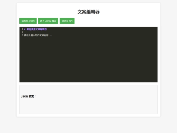Open the 載入 JSON 檔案 button
The height and width of the screenshot is (133, 177).
(48, 21)
